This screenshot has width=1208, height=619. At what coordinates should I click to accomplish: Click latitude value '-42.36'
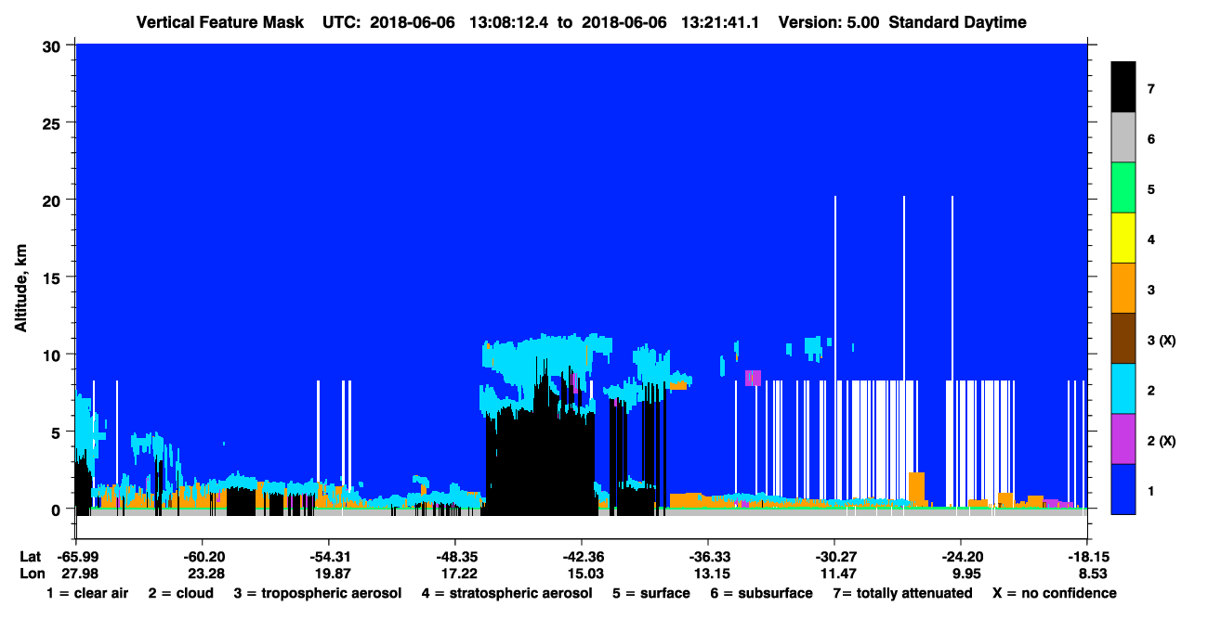click(x=583, y=557)
